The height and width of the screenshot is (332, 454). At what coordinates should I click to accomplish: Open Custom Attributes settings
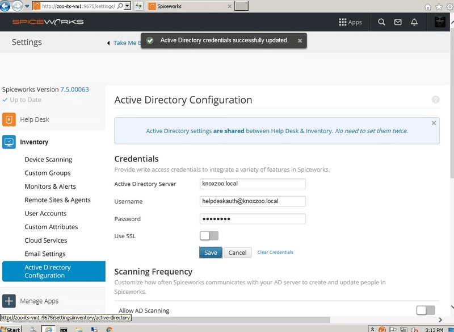51,227
